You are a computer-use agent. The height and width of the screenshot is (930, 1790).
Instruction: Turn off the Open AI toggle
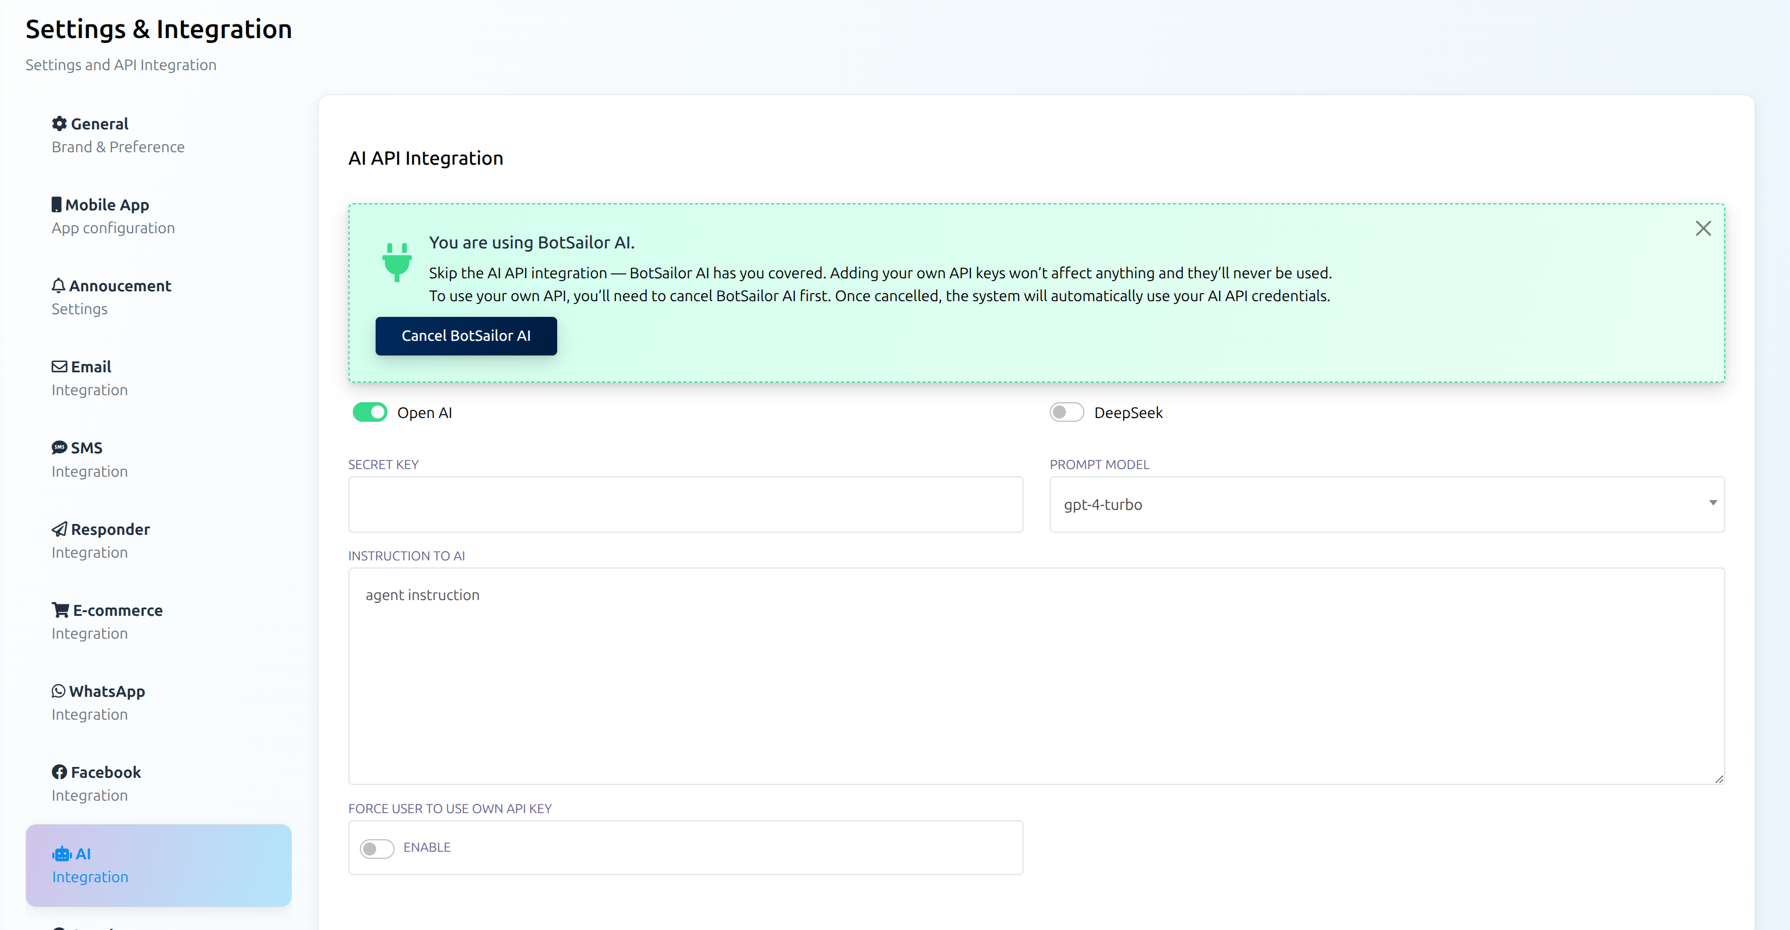(370, 412)
